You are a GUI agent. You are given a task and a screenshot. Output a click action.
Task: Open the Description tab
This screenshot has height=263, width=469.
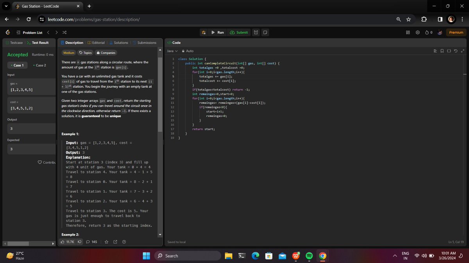[72, 42]
